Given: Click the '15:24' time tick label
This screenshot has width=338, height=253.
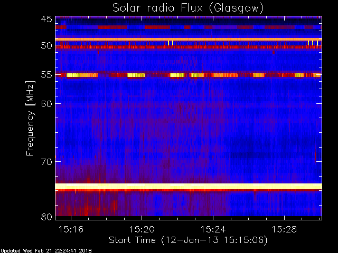Looking at the screenshot, I should pos(213,229).
